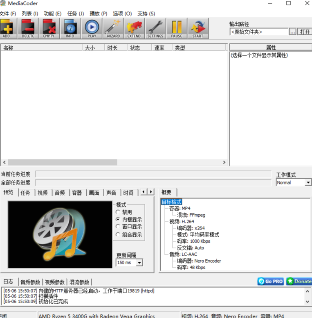312x318 pixels.
Task: Click the 状态 column header
Action: click(139, 48)
